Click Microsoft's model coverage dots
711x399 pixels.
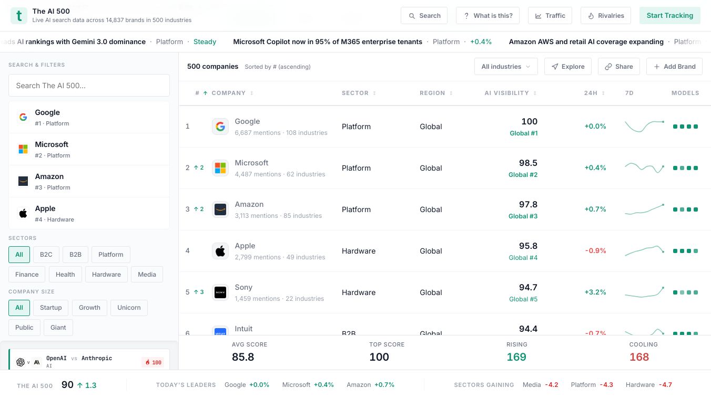(686, 168)
